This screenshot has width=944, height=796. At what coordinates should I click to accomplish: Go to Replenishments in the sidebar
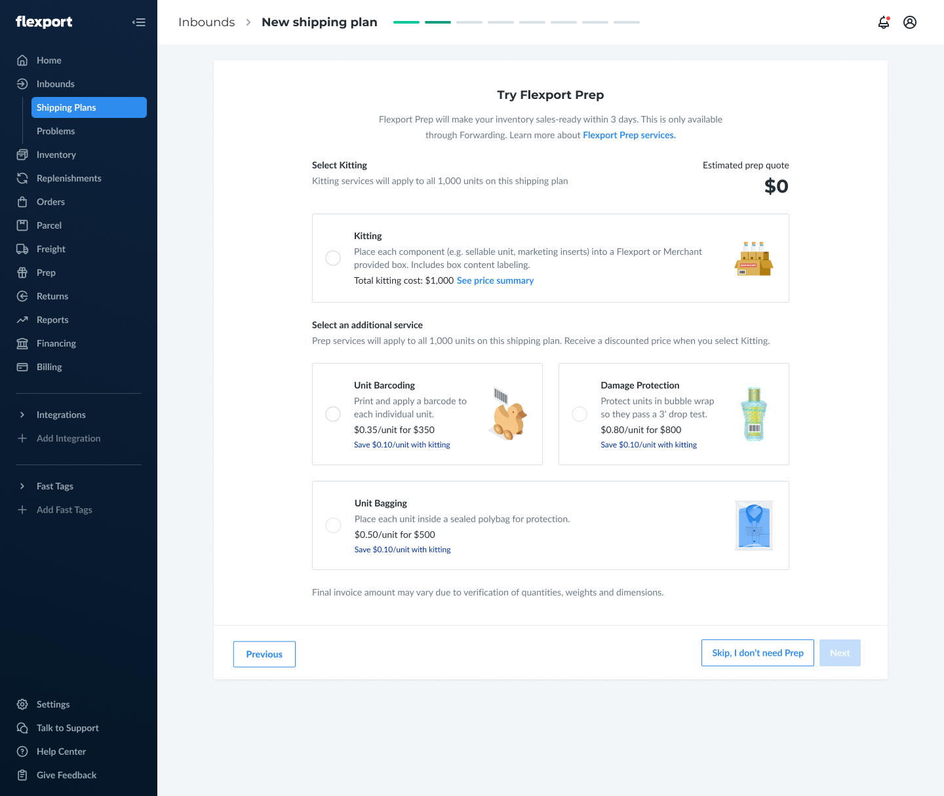(x=69, y=178)
